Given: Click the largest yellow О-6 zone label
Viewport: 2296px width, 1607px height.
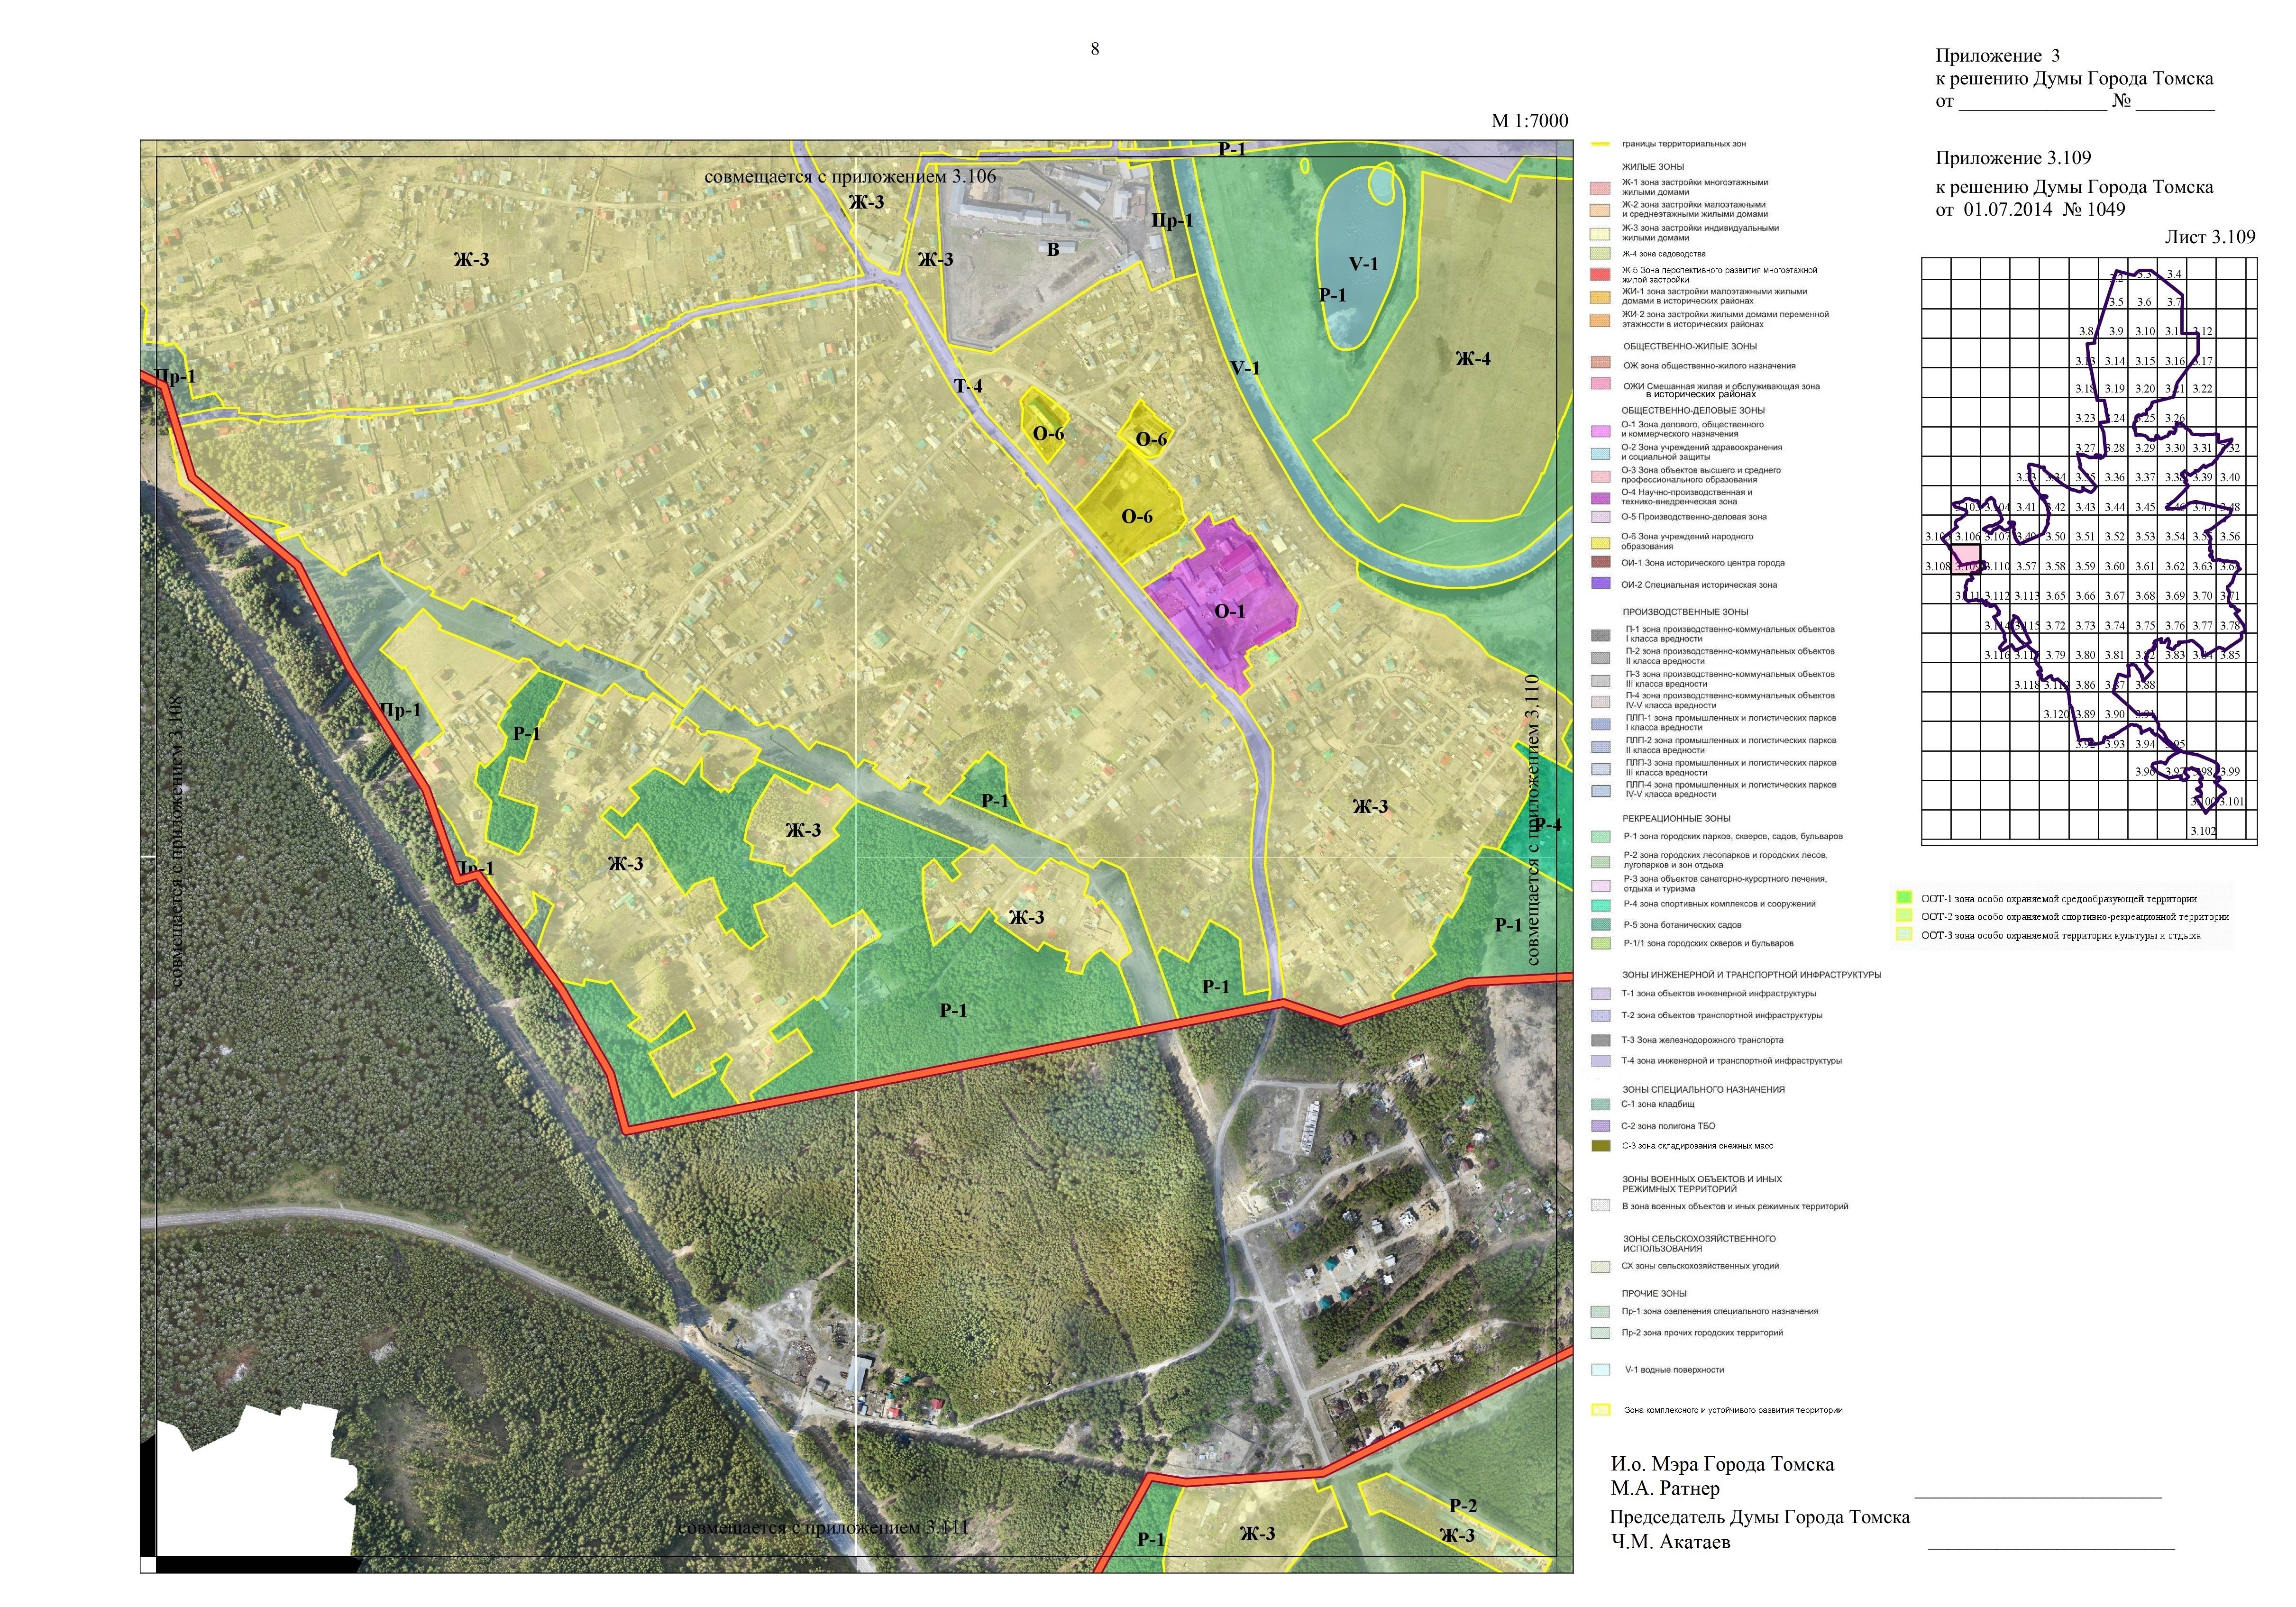Looking at the screenshot, I should click(x=1137, y=517).
